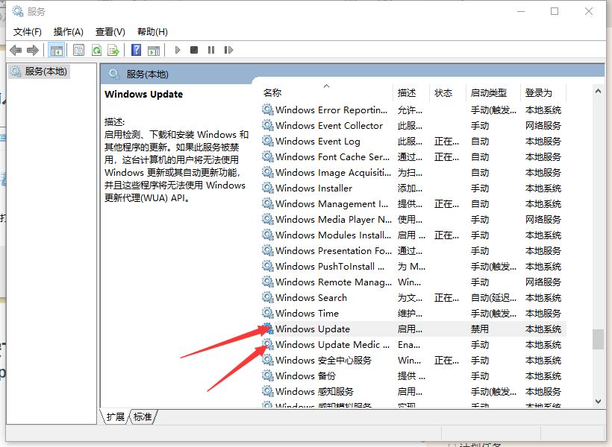Select Windows Modules Installer row

pos(413,235)
